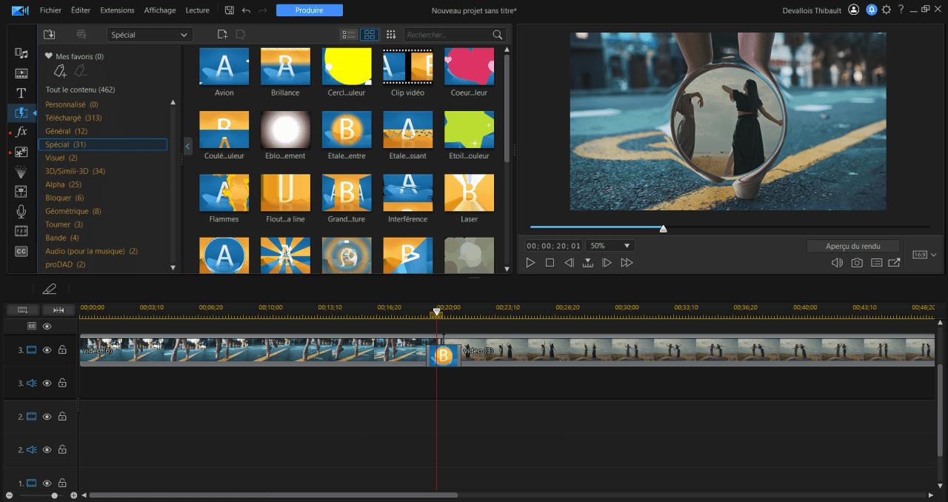The height and width of the screenshot is (502, 948).
Task: Open the Extensions menu
Action: pyautogui.click(x=117, y=10)
